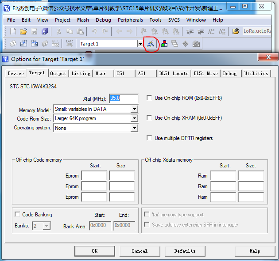Click the Translate file icon
The image size is (279, 261).
[x=13, y=43]
